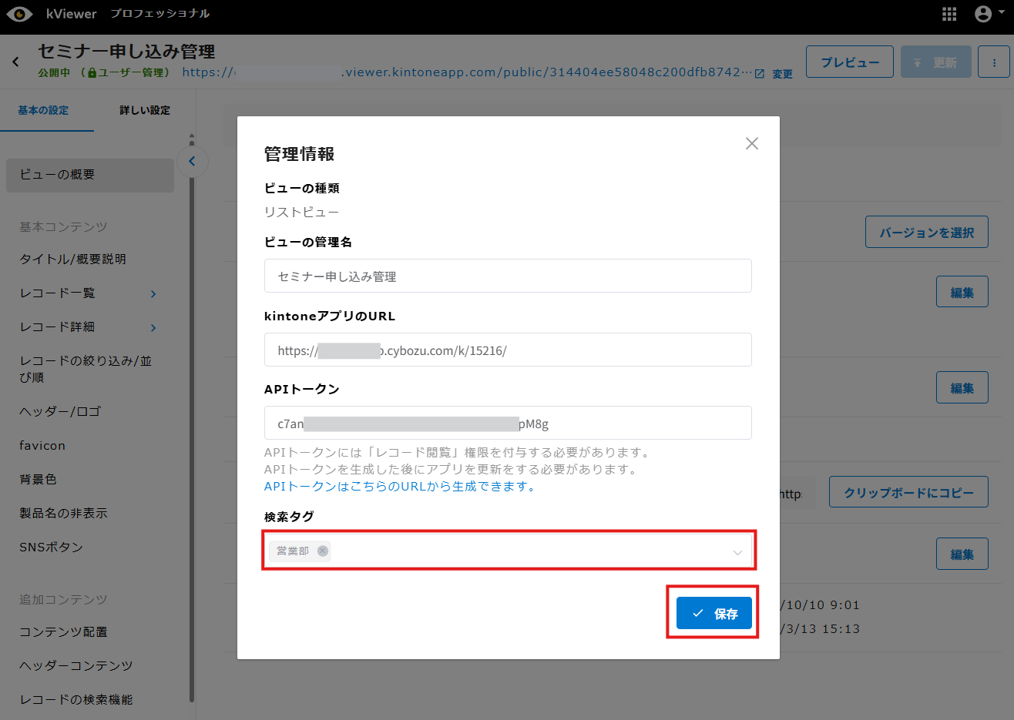This screenshot has height=720, width=1014.
Task: Click the ビューの管理名 input field
Action: pyautogui.click(x=507, y=276)
